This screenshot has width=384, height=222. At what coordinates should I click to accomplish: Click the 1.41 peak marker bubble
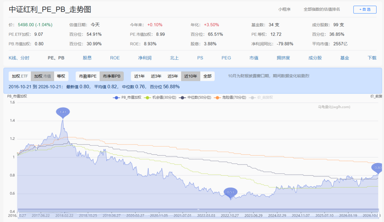tap(63, 112)
